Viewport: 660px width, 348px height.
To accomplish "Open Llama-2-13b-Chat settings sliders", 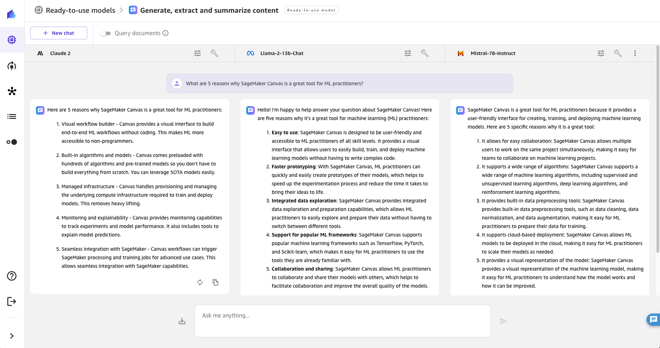I will pyautogui.click(x=408, y=53).
